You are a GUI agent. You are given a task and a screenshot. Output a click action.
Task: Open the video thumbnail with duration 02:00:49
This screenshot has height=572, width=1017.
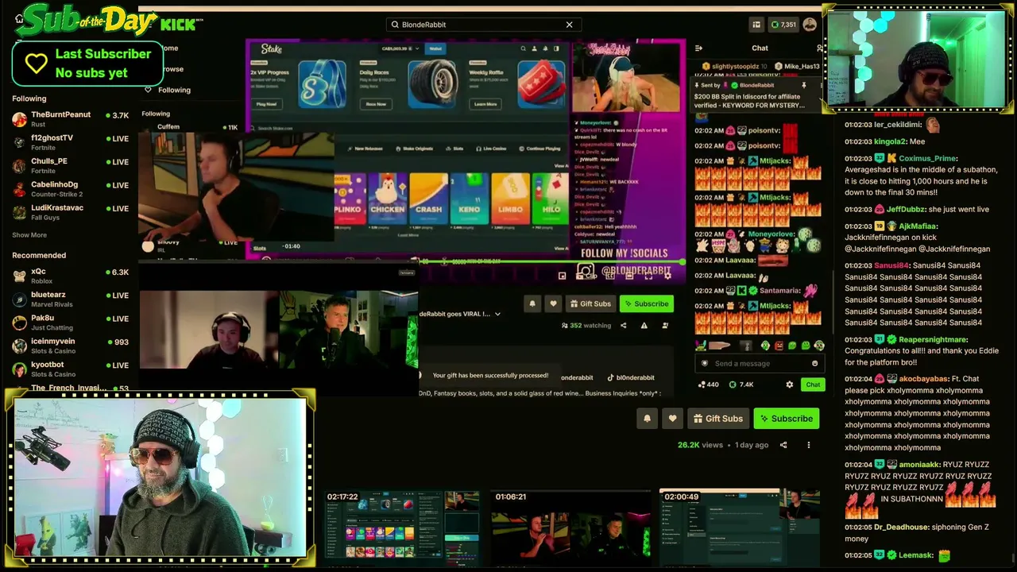739,528
